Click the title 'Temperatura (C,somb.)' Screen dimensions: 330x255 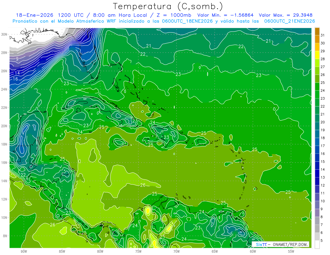tap(168, 7)
